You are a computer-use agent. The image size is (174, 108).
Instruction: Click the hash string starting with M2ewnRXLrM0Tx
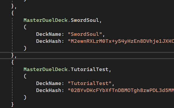coord(121,41)
